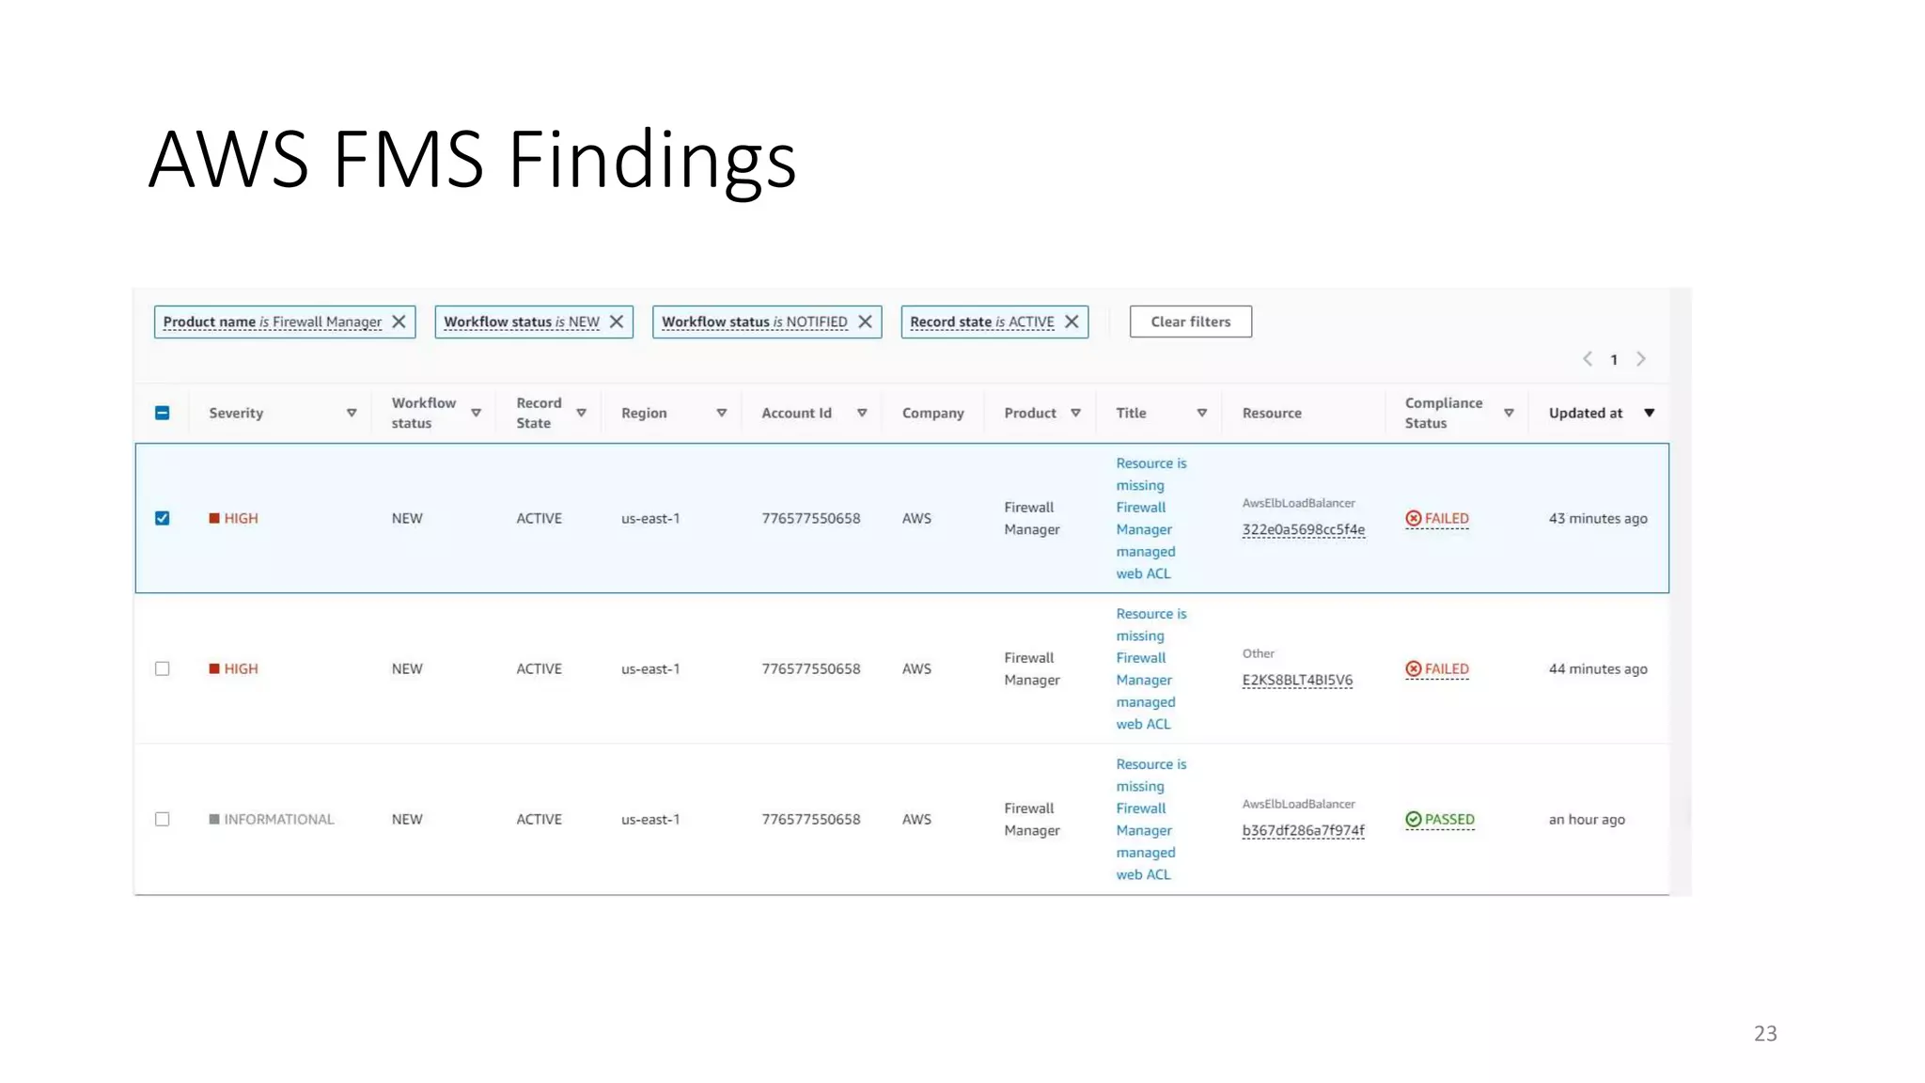Click FAILED status icon in first row
This screenshot has width=1925, height=1083.
coord(1413,518)
